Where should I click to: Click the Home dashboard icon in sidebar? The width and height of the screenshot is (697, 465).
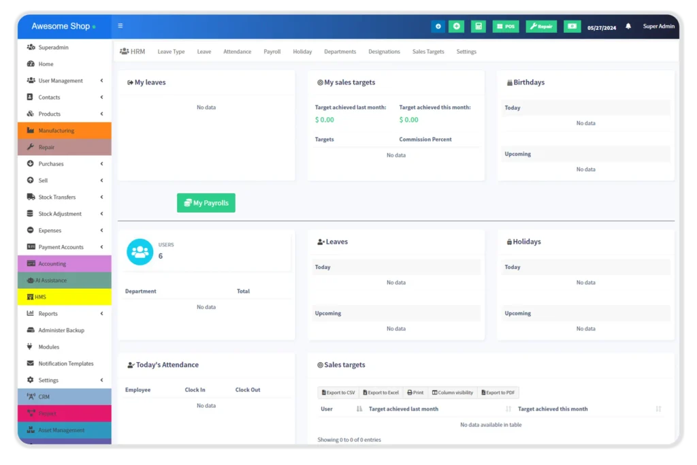(31, 64)
